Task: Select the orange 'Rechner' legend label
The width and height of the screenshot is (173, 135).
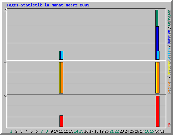Action: point(169,86)
